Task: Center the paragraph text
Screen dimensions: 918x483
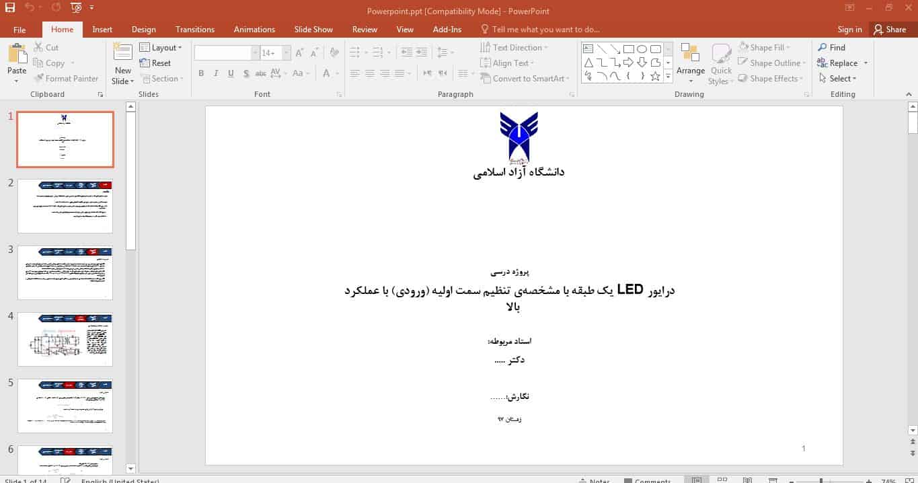Action: pyautogui.click(x=369, y=73)
